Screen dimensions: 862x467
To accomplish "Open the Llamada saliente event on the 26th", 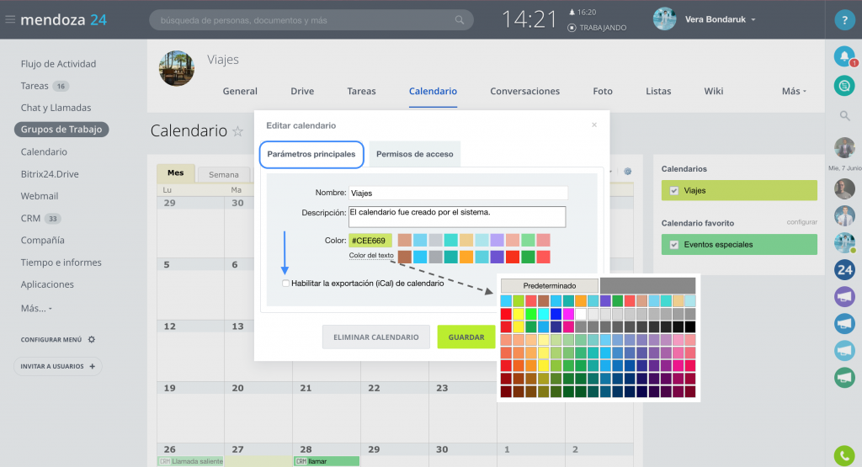I will (191, 461).
